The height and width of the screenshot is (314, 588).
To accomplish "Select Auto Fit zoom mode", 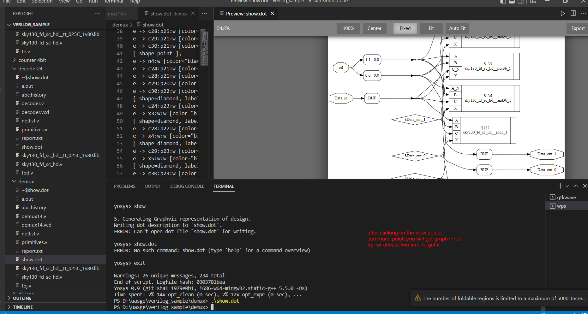I will click(x=457, y=28).
